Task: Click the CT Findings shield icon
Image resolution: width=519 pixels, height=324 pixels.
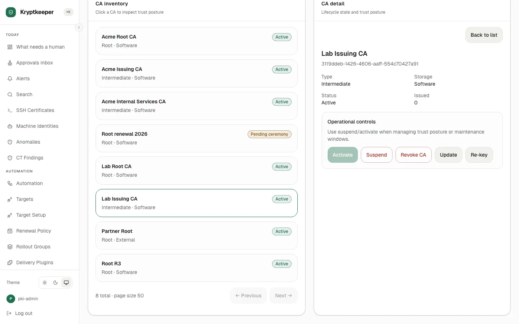Action: (x=10, y=158)
